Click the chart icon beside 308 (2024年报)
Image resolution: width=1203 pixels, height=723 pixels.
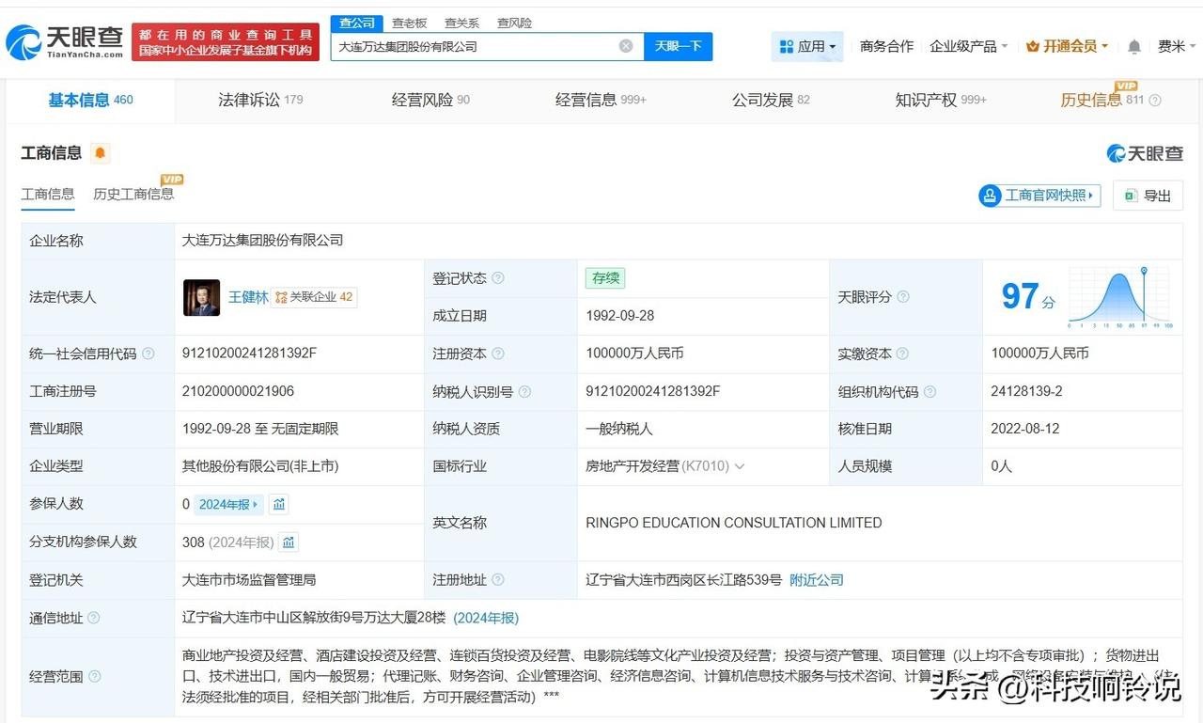(289, 542)
